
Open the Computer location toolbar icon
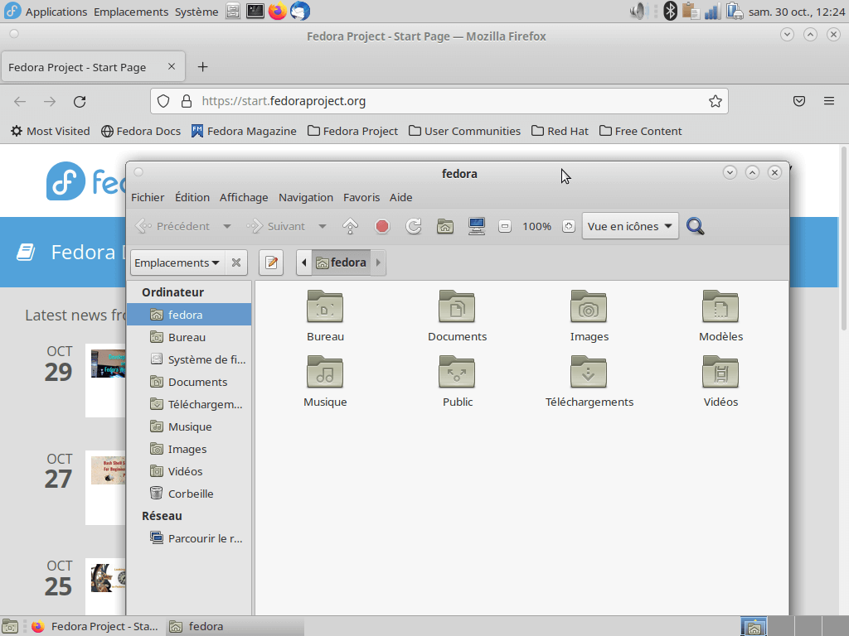[x=477, y=226]
